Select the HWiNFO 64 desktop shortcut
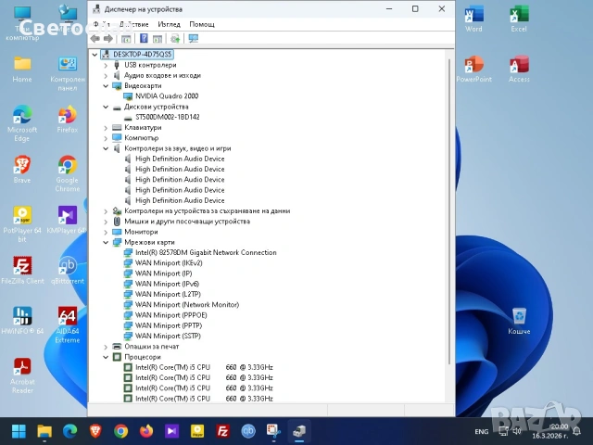Image resolution: width=593 pixels, height=445 pixels. [x=22, y=321]
